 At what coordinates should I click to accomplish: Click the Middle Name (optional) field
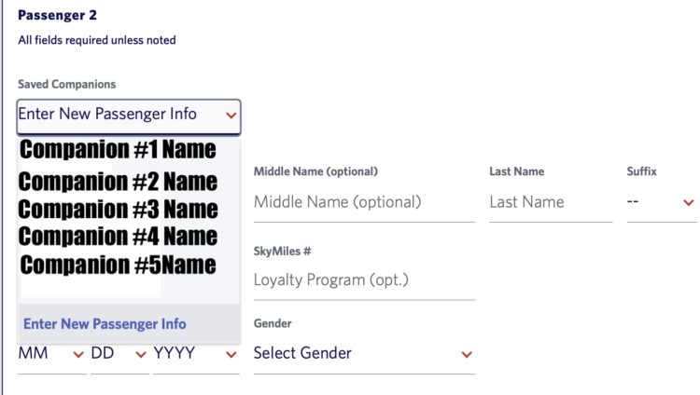(x=364, y=202)
